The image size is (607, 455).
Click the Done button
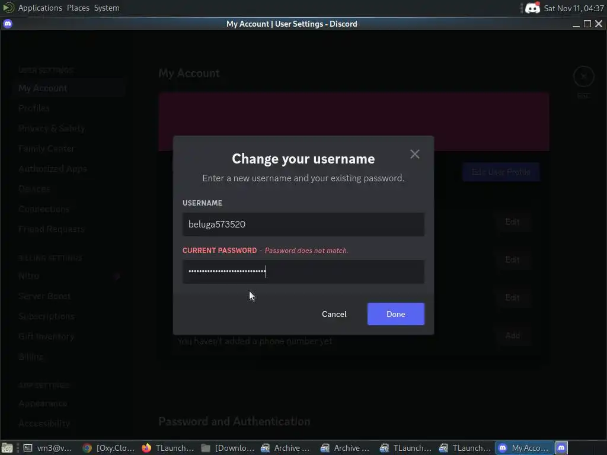[x=395, y=314]
